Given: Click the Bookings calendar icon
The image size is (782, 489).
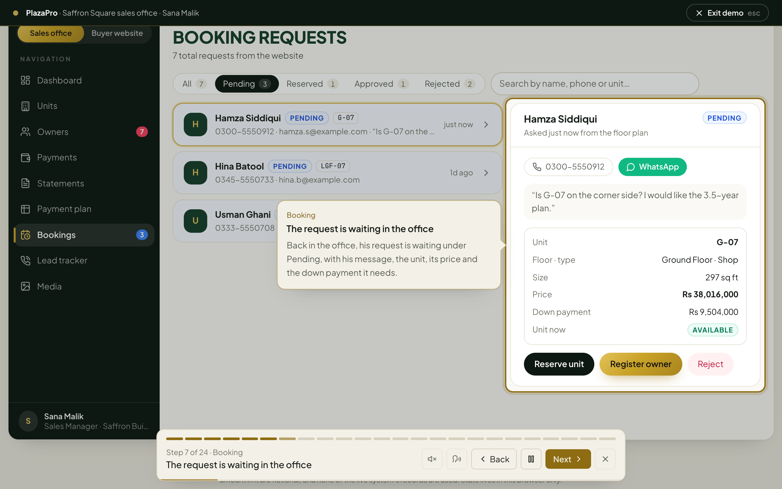Looking at the screenshot, I should pyautogui.click(x=25, y=235).
